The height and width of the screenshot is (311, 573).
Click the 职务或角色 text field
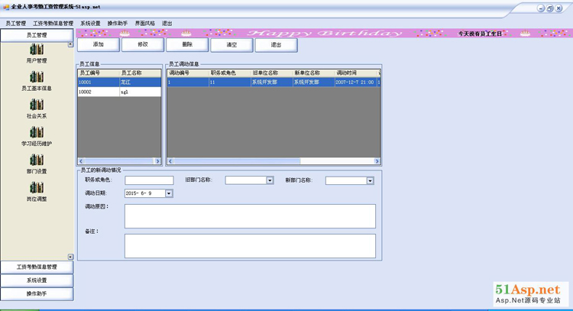(x=150, y=180)
